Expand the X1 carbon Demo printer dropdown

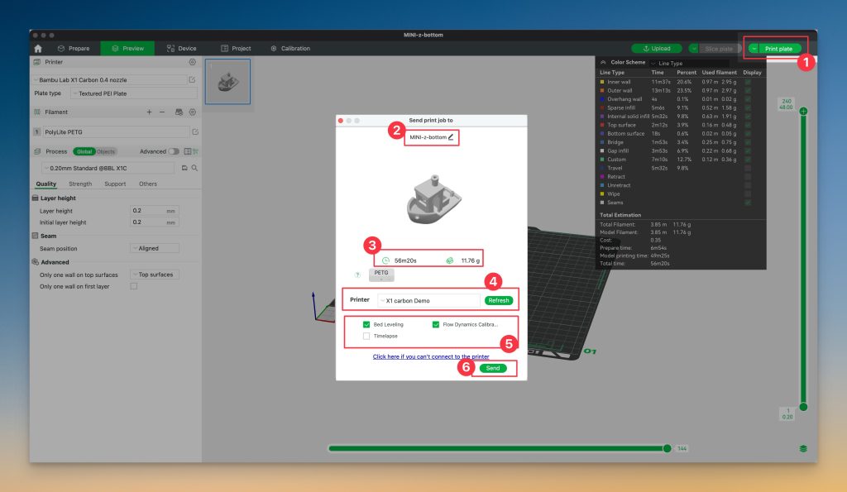point(428,300)
